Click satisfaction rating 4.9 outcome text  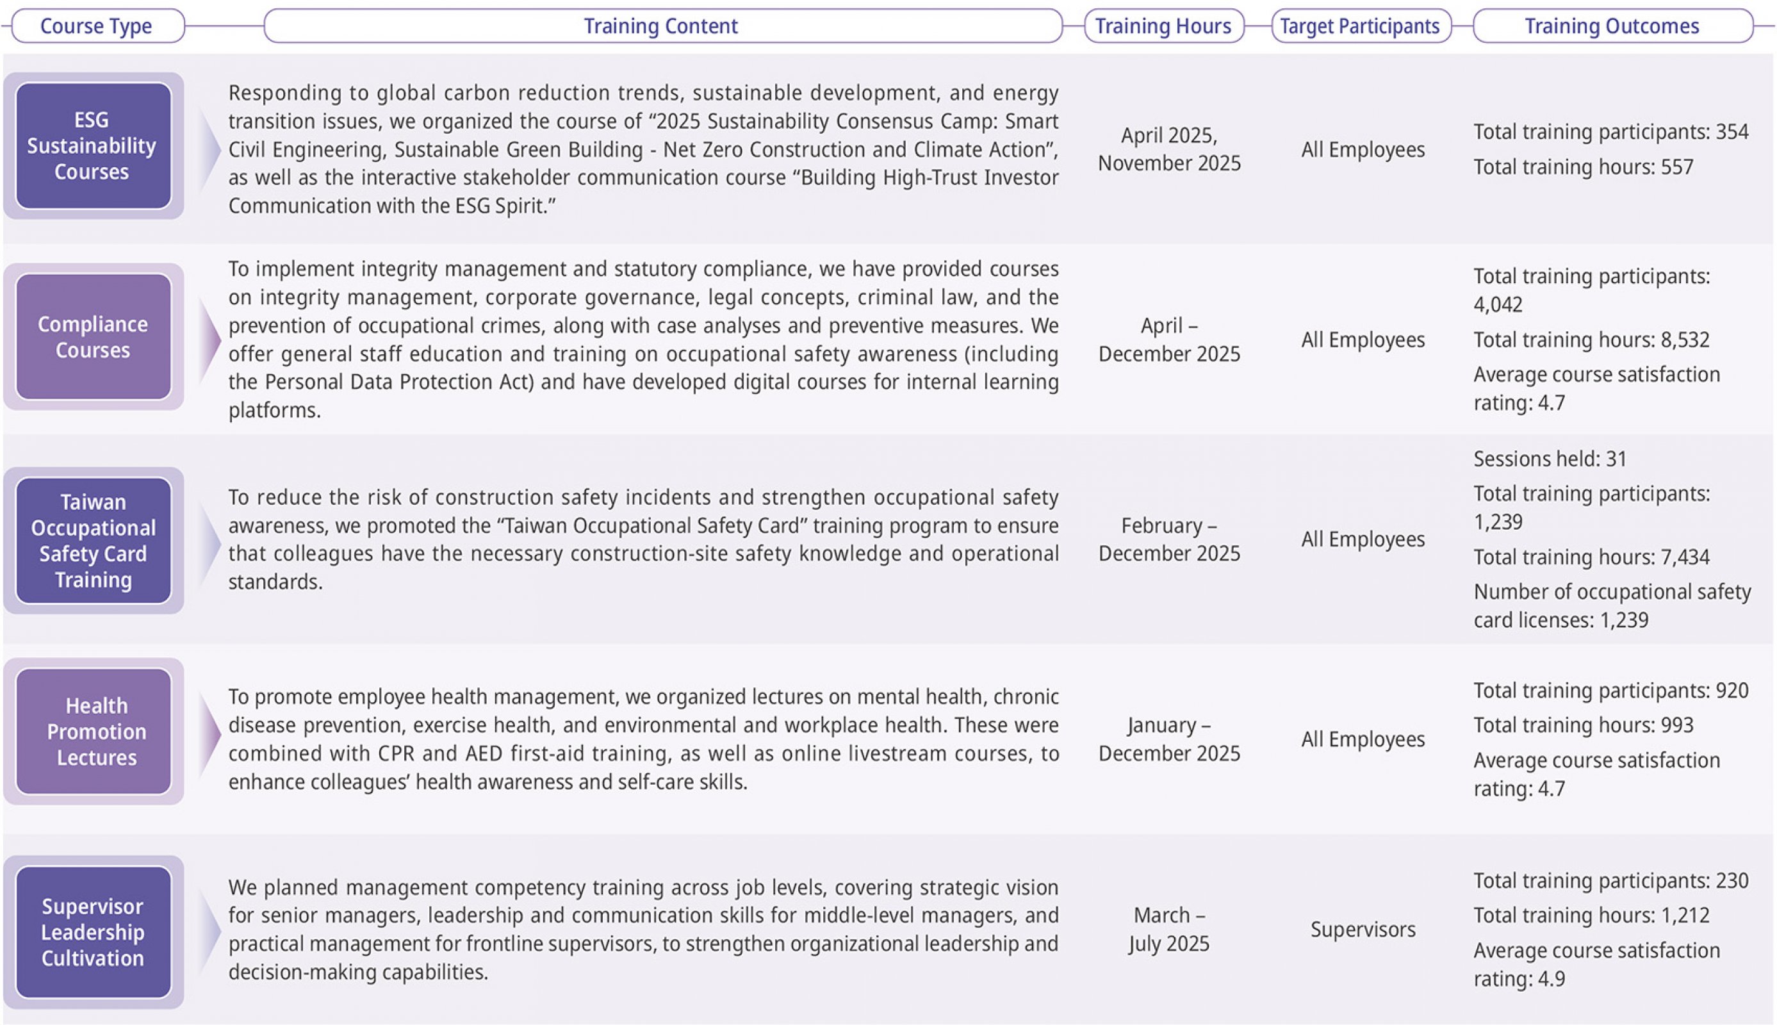[x=1596, y=964]
